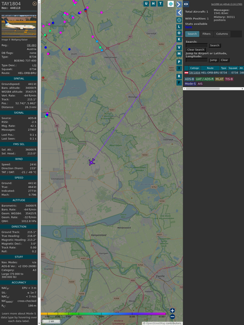Click the I map button
The width and height of the screenshot is (244, 325).
pyautogui.click(x=179, y=68)
